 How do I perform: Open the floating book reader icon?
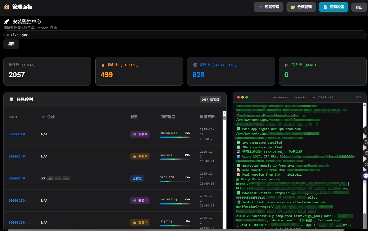tap(366, 131)
